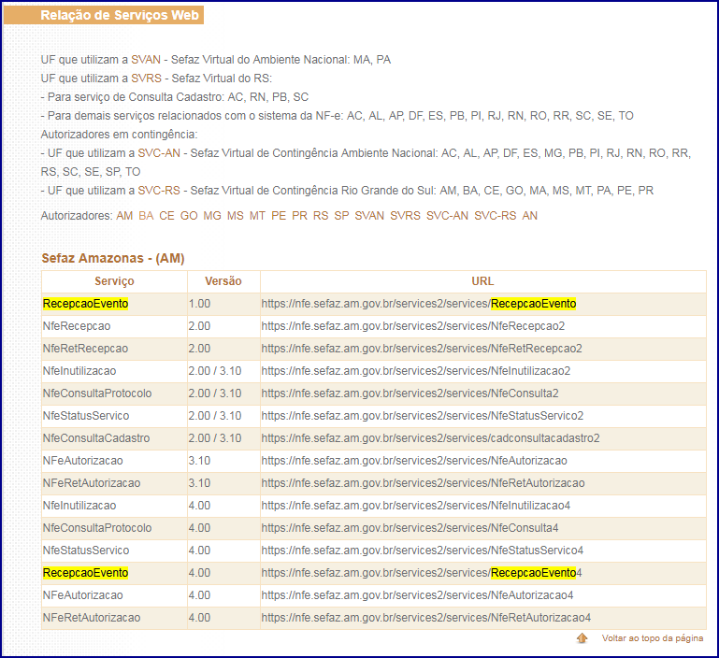Jump to SP in Autorizadores list

341,216
